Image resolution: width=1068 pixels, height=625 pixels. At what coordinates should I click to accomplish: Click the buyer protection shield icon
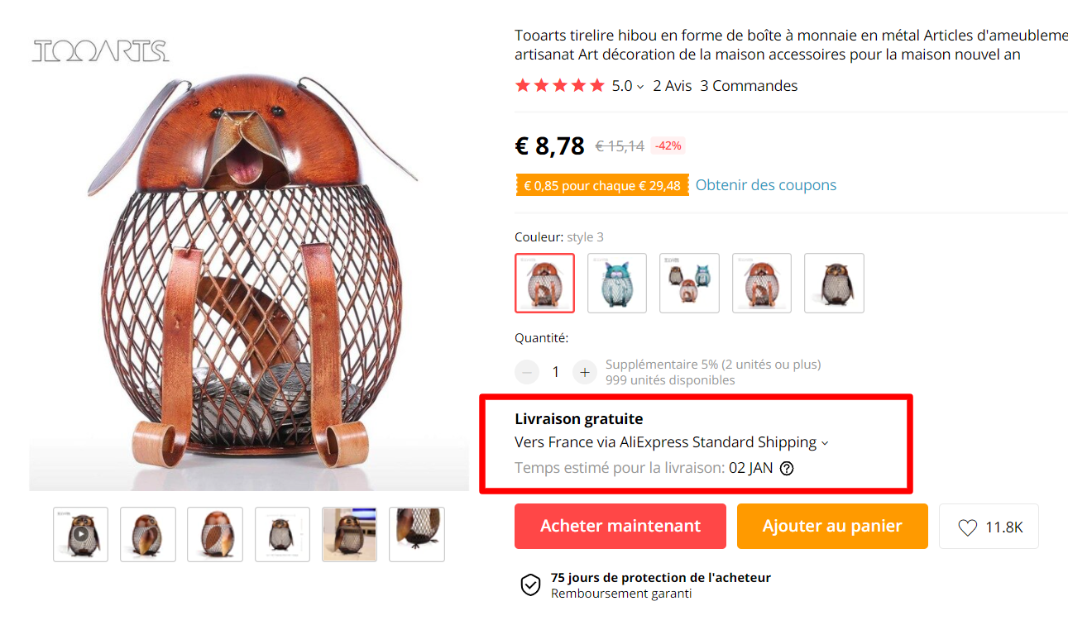point(530,585)
